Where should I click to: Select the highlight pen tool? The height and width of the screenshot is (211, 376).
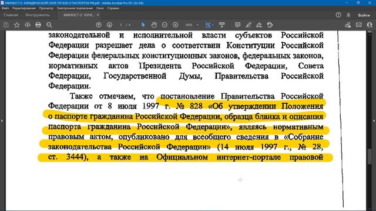(249, 25)
